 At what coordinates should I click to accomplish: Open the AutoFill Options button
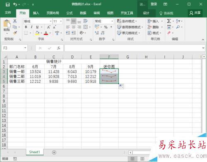[121, 86]
